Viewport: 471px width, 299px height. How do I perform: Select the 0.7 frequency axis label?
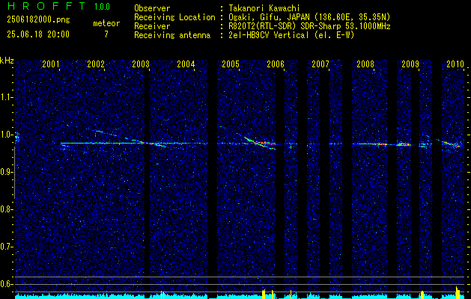click(7, 247)
